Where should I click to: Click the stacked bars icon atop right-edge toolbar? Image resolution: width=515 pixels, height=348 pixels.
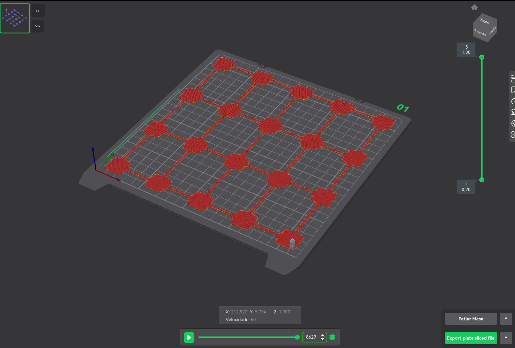point(513,79)
